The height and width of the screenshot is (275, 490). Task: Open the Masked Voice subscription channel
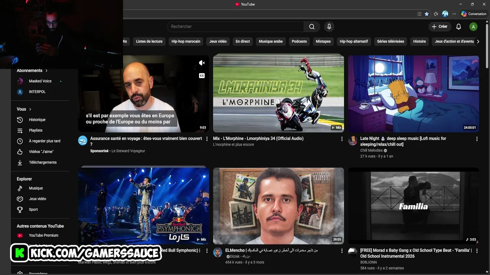40,81
